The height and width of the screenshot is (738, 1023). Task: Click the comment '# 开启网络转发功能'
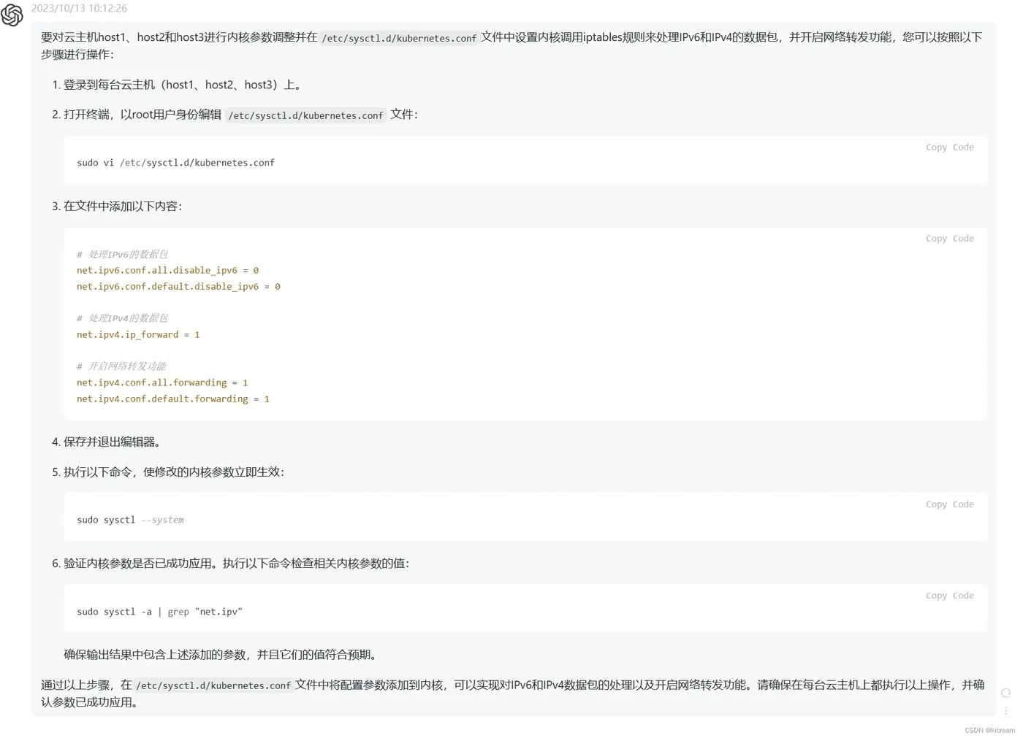tap(121, 366)
